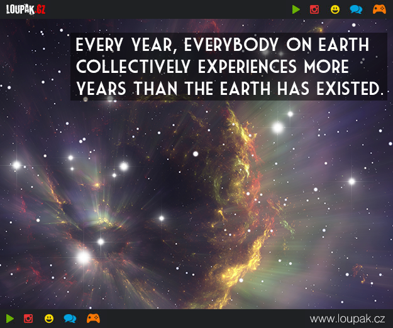Image resolution: width=393 pixels, height=328 pixels.
Task: Click the quote line "Years than the Earth has existed."
Action: pyautogui.click(x=229, y=89)
